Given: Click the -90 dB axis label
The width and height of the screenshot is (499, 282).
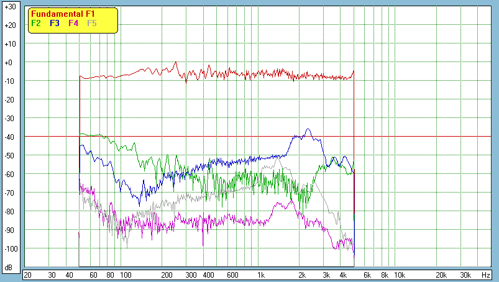Looking at the screenshot, I should (9, 230).
